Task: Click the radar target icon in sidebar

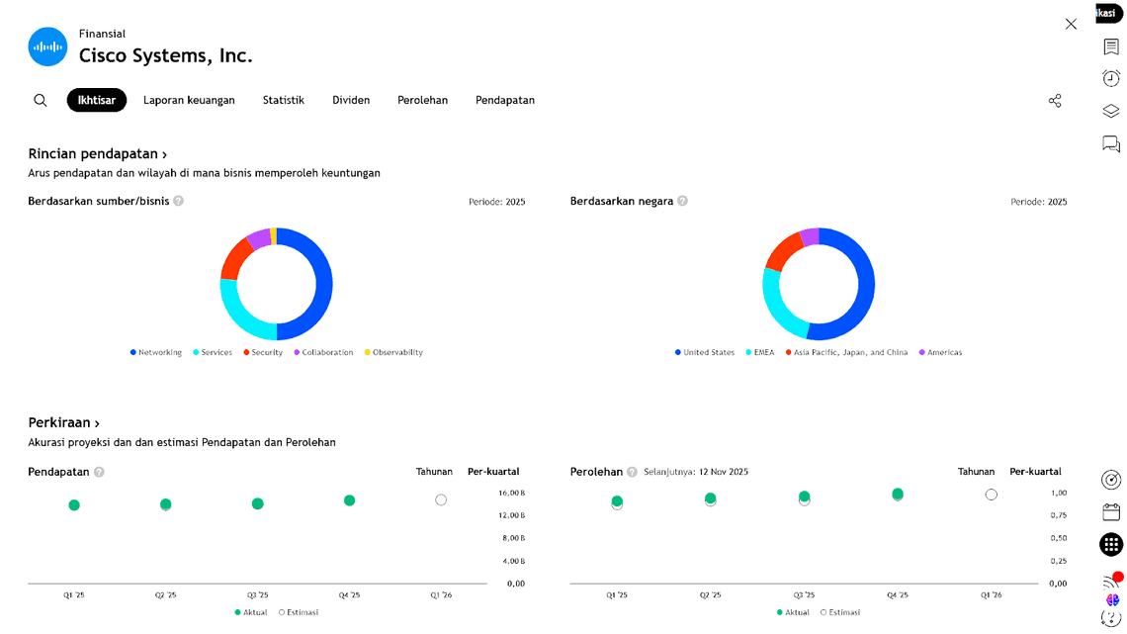Action: tap(1111, 480)
